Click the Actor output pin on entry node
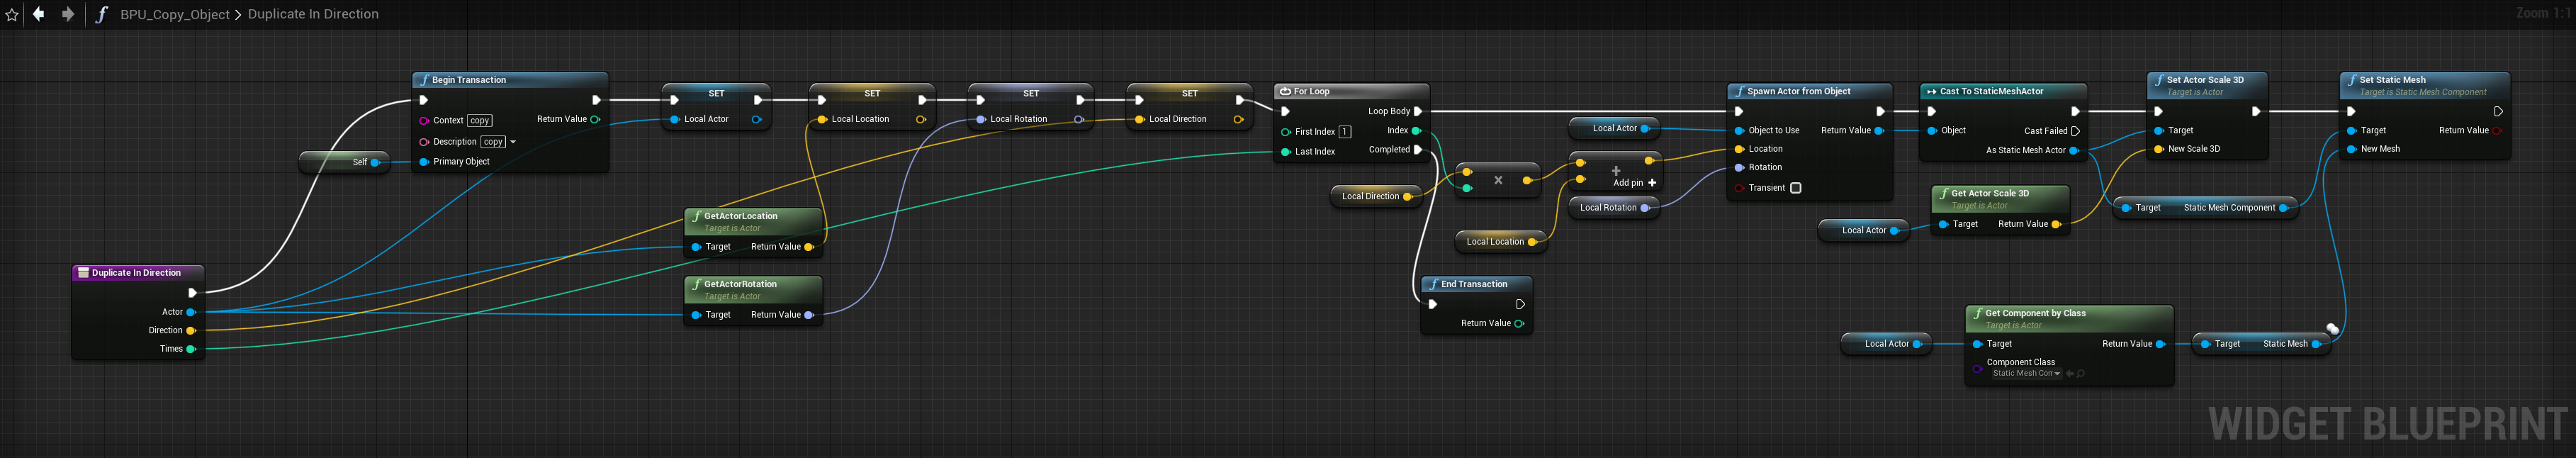This screenshot has height=458, width=2576. click(191, 312)
